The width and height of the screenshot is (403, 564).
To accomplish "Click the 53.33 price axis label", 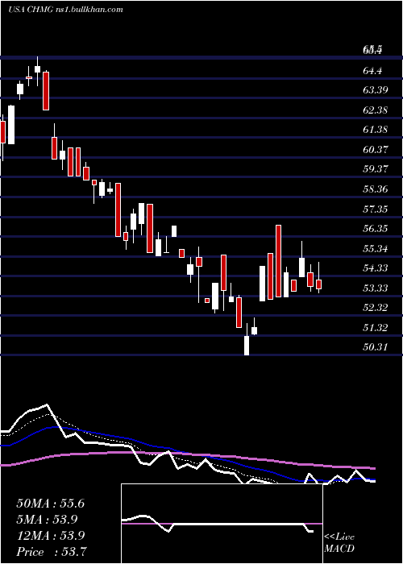I will tap(376, 288).
